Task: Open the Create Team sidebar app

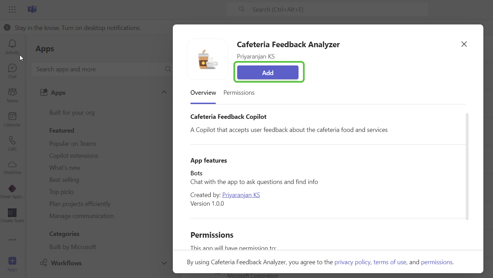Action: 12,213
